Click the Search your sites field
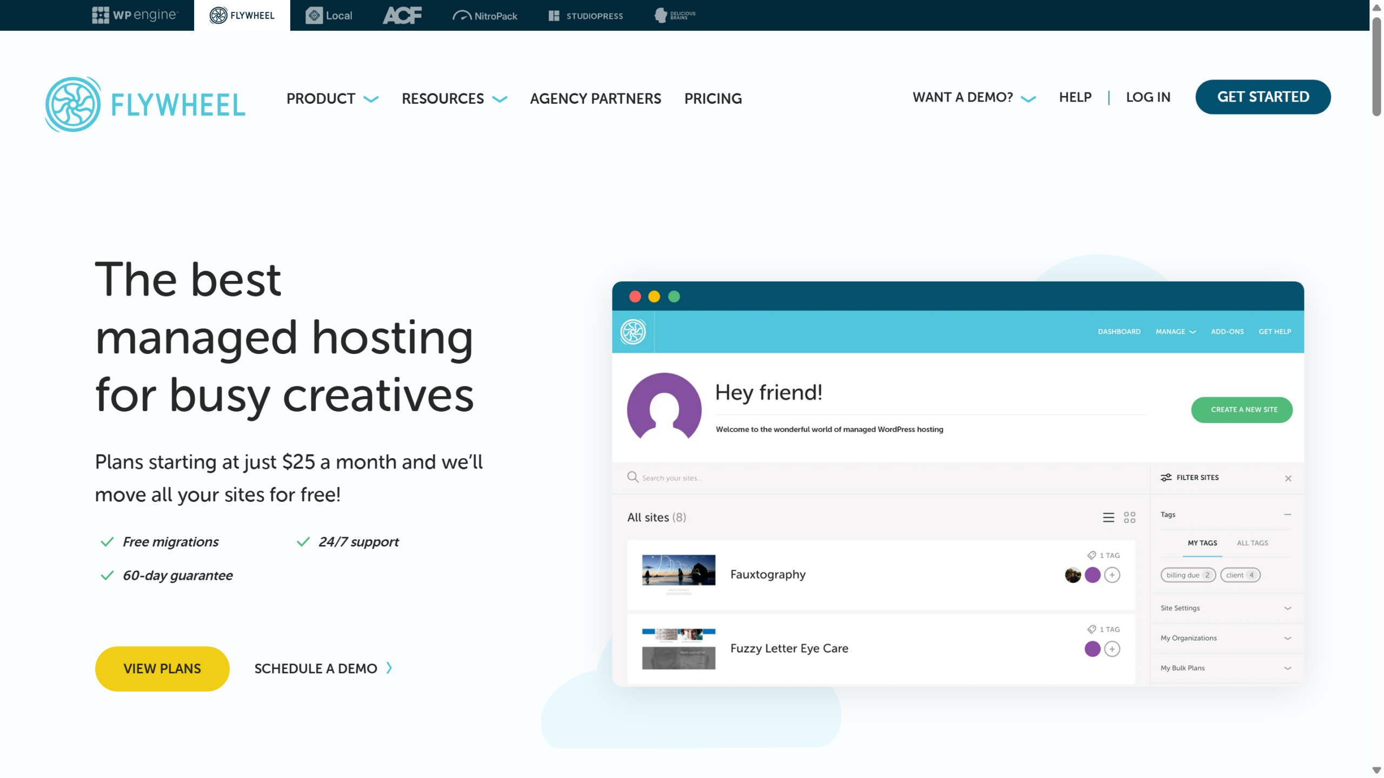Viewport: 1384px width, 778px height. [881, 478]
